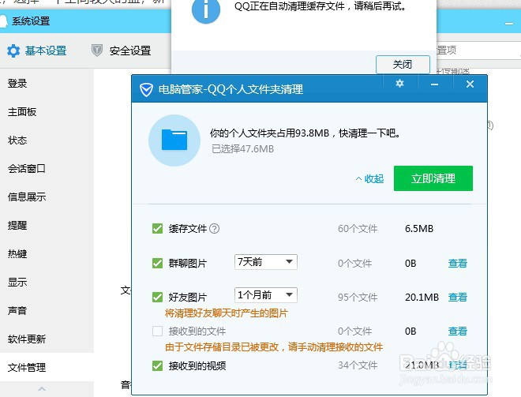Uncheck the 好友图片 checkbox
Image resolution: width=521 pixels, height=397 pixels.
158,297
